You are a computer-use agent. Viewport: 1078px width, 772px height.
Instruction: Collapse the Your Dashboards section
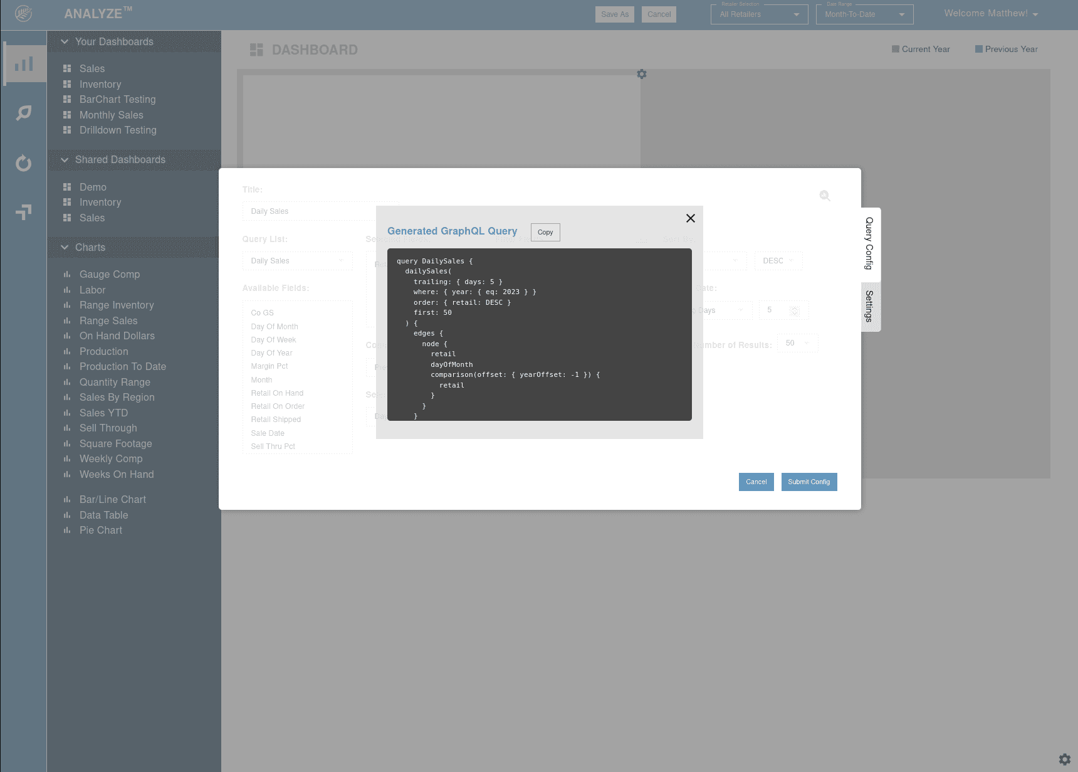coord(65,41)
